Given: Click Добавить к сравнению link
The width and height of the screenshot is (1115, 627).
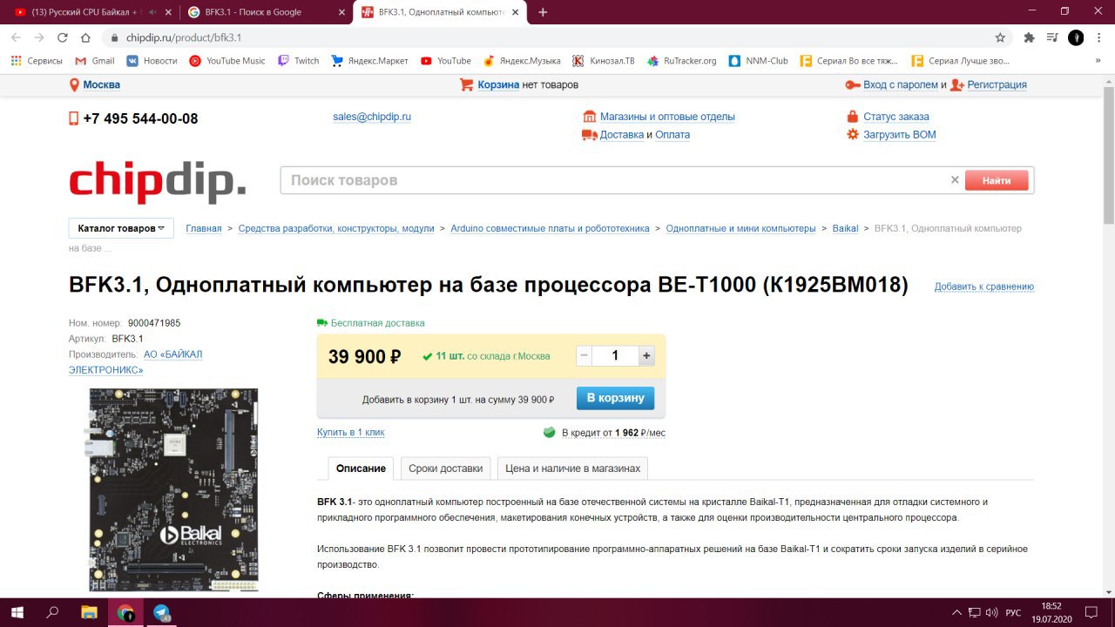Looking at the screenshot, I should 984,287.
